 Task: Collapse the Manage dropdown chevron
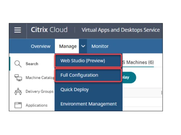(x=83, y=46)
